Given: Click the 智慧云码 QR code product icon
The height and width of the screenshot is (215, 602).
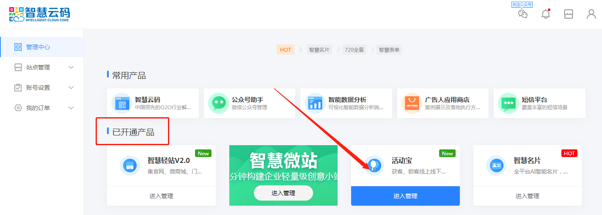Looking at the screenshot, I should tap(122, 103).
